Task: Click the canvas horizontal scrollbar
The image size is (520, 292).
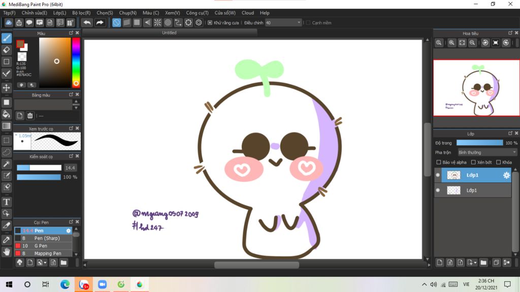Action: pyautogui.click(x=256, y=265)
